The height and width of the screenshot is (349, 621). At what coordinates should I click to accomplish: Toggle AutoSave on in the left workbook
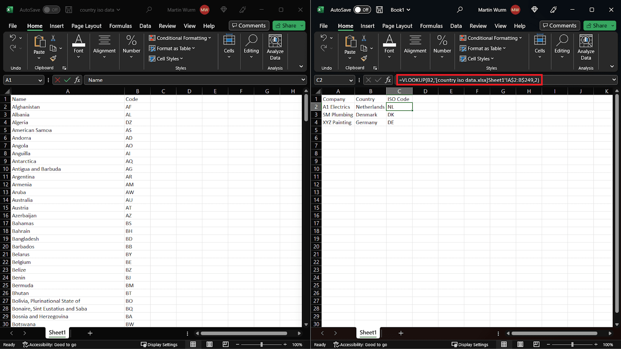click(x=51, y=10)
